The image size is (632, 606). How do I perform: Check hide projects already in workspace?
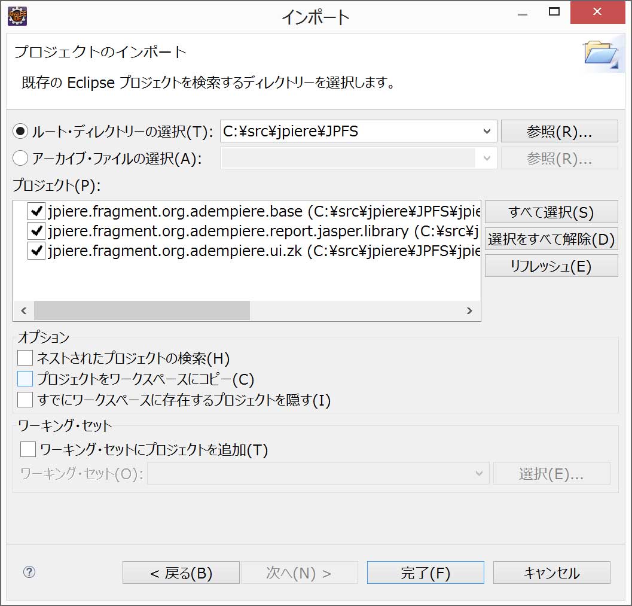[25, 399]
